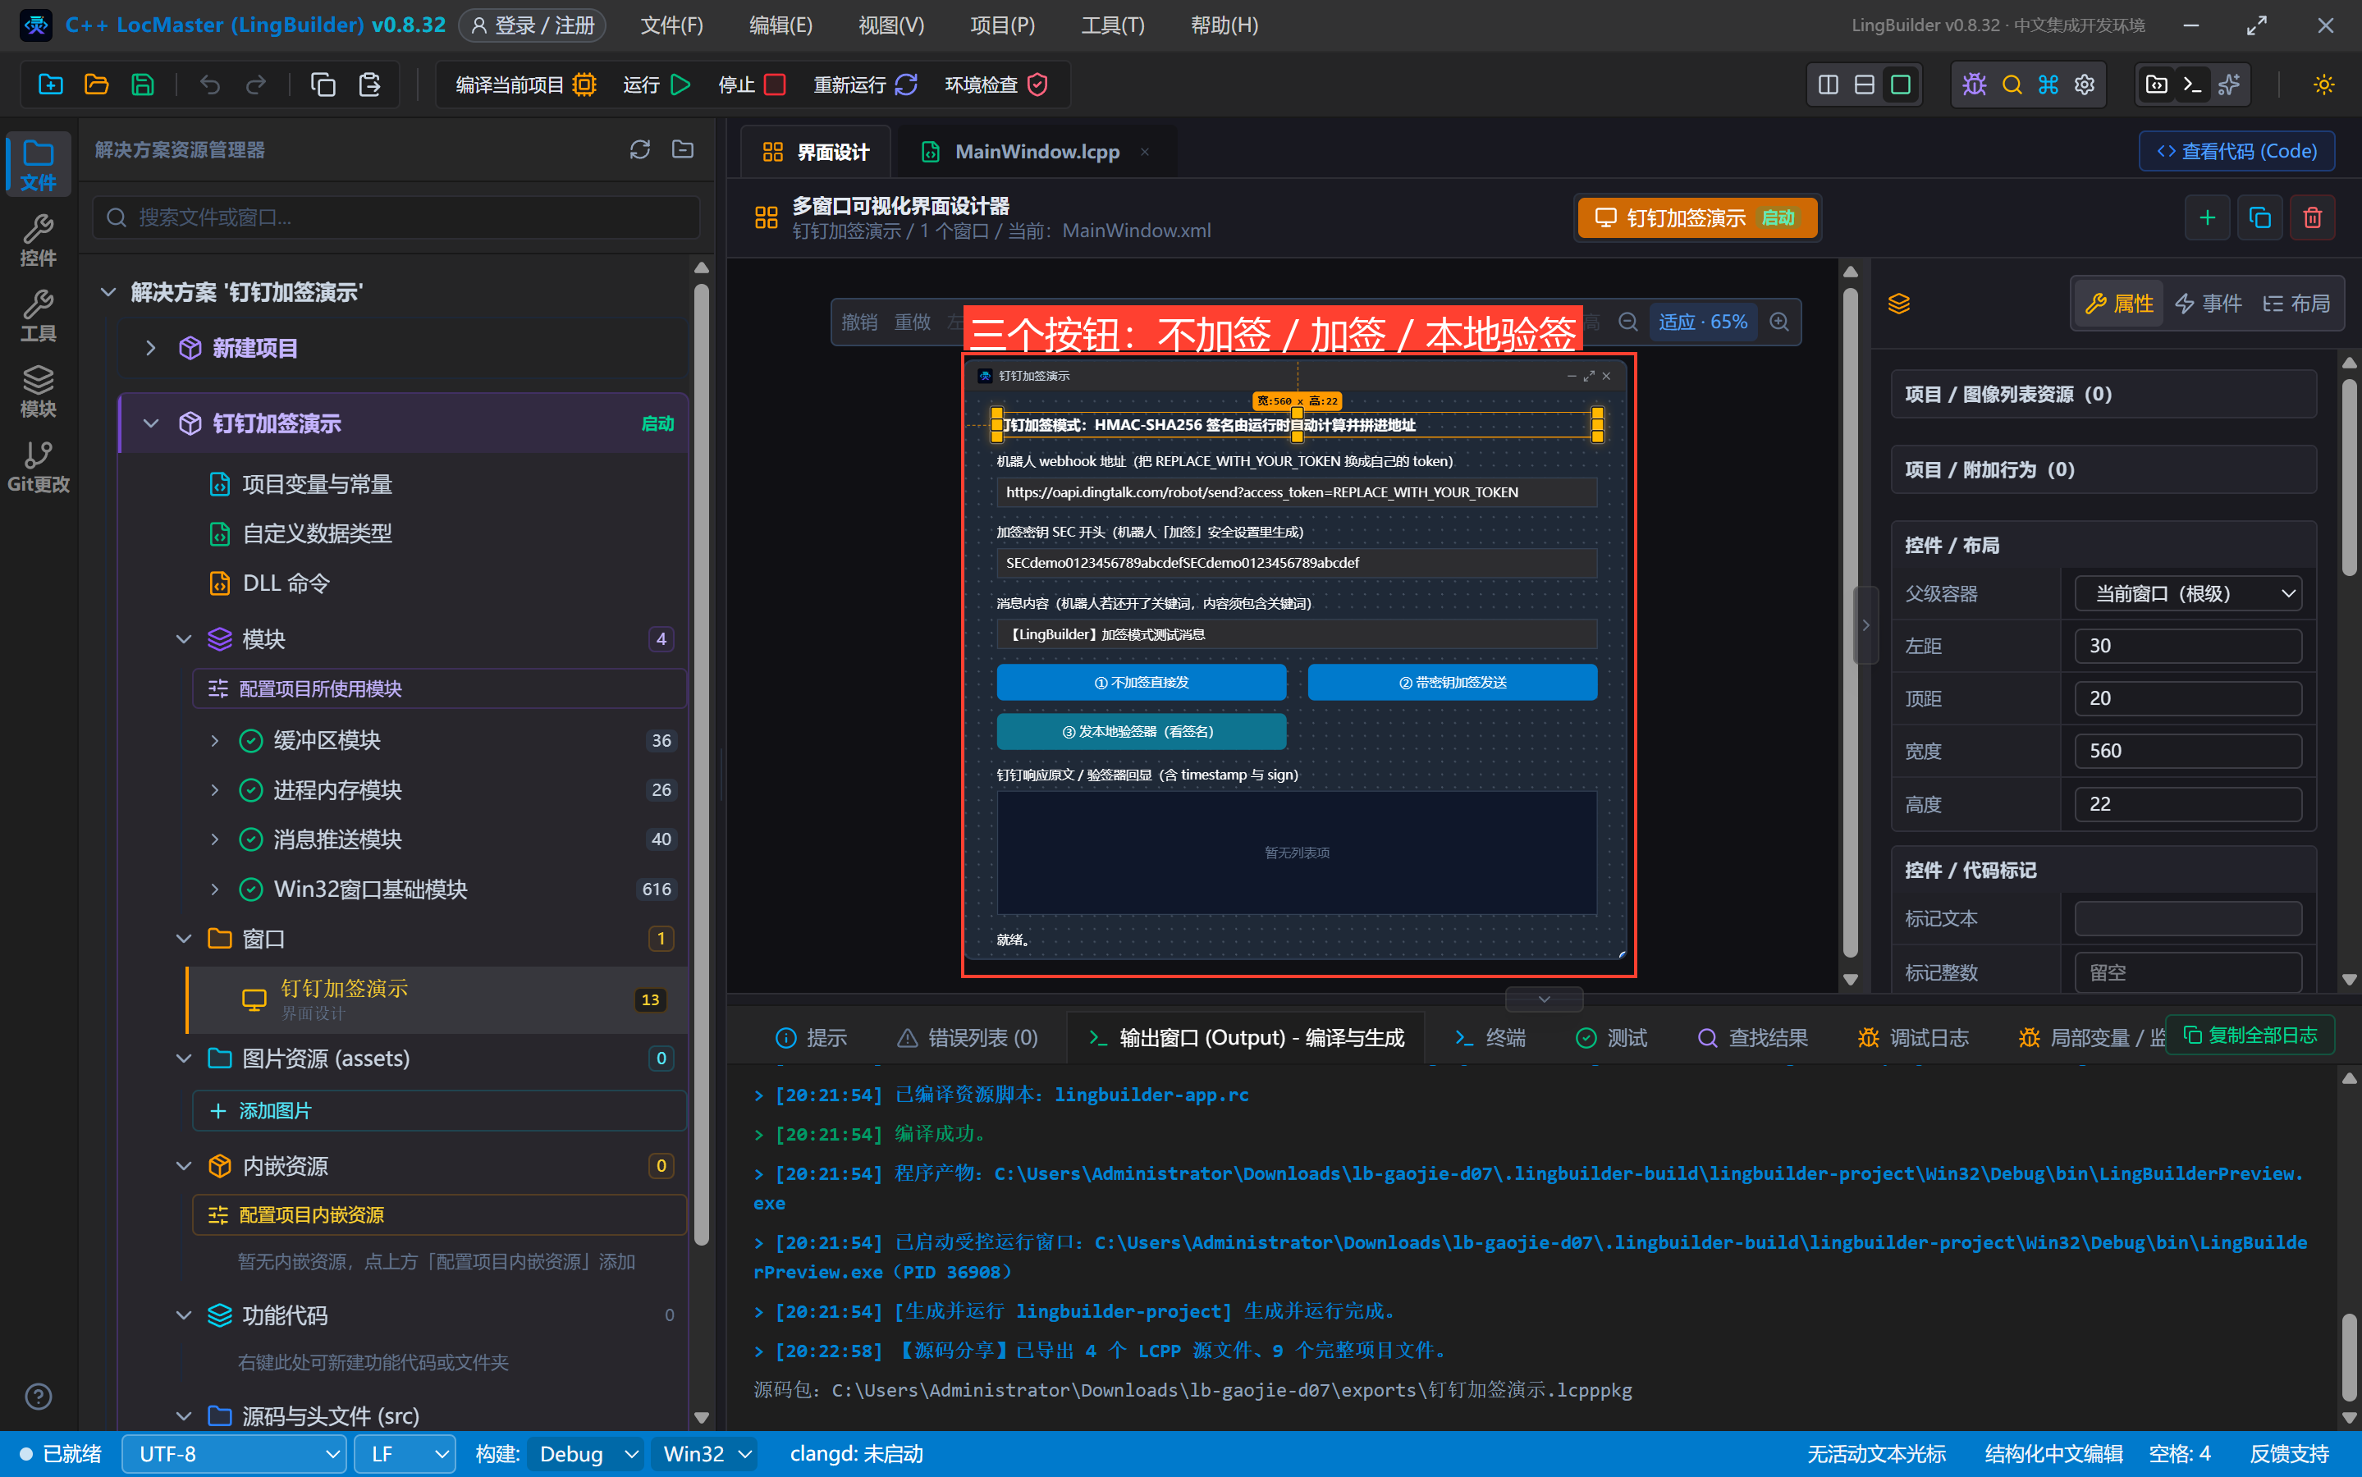Click the new project folder-plus icon
The width and height of the screenshot is (2362, 1477).
tap(51, 85)
